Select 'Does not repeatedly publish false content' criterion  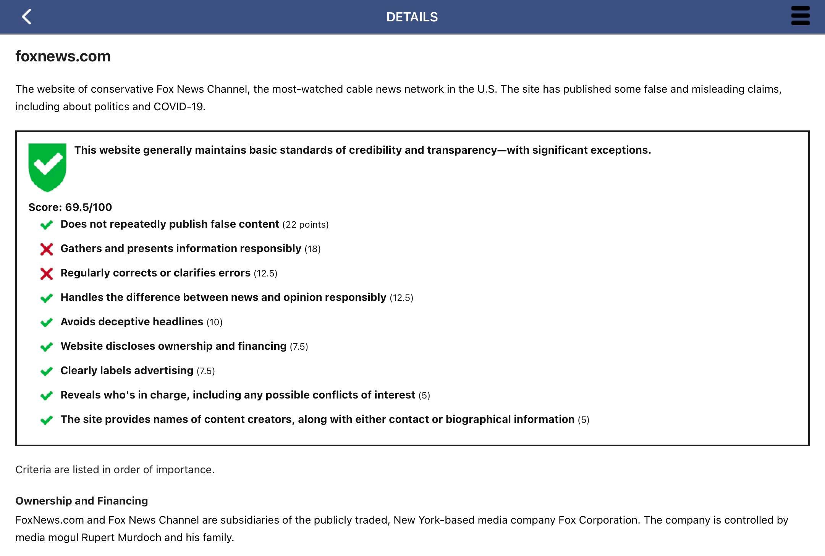(x=170, y=224)
